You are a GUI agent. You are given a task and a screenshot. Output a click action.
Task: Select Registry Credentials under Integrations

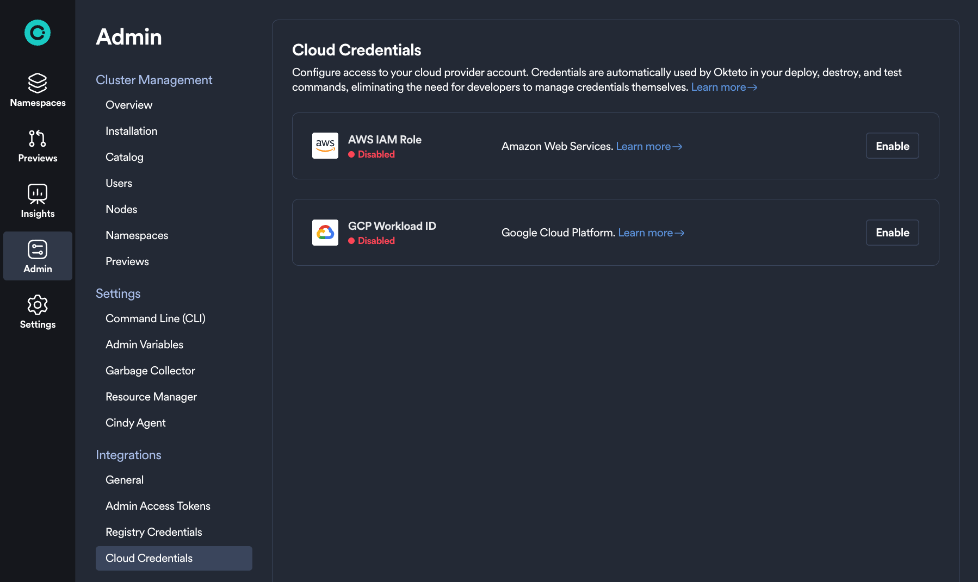pos(153,531)
